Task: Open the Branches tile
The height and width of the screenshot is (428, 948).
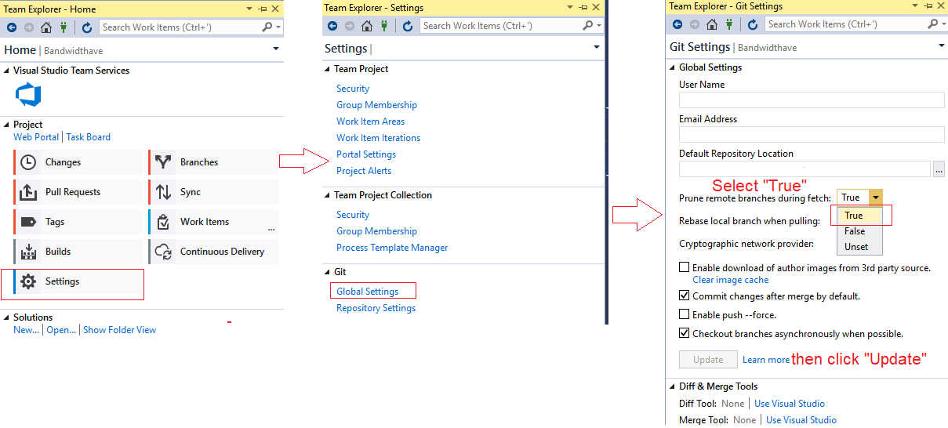Action: pyautogui.click(x=213, y=162)
